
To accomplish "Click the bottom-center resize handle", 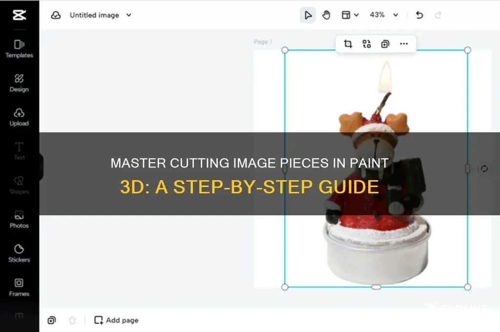I will pyautogui.click(x=376, y=287).
